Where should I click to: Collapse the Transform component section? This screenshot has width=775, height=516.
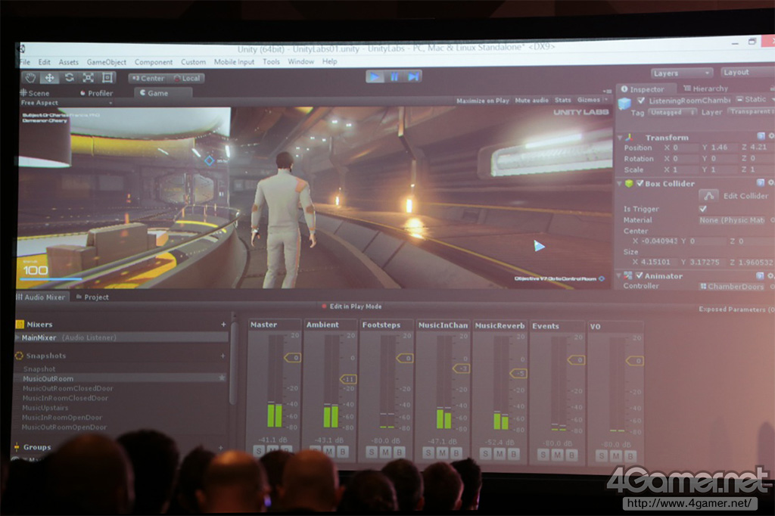[621, 138]
